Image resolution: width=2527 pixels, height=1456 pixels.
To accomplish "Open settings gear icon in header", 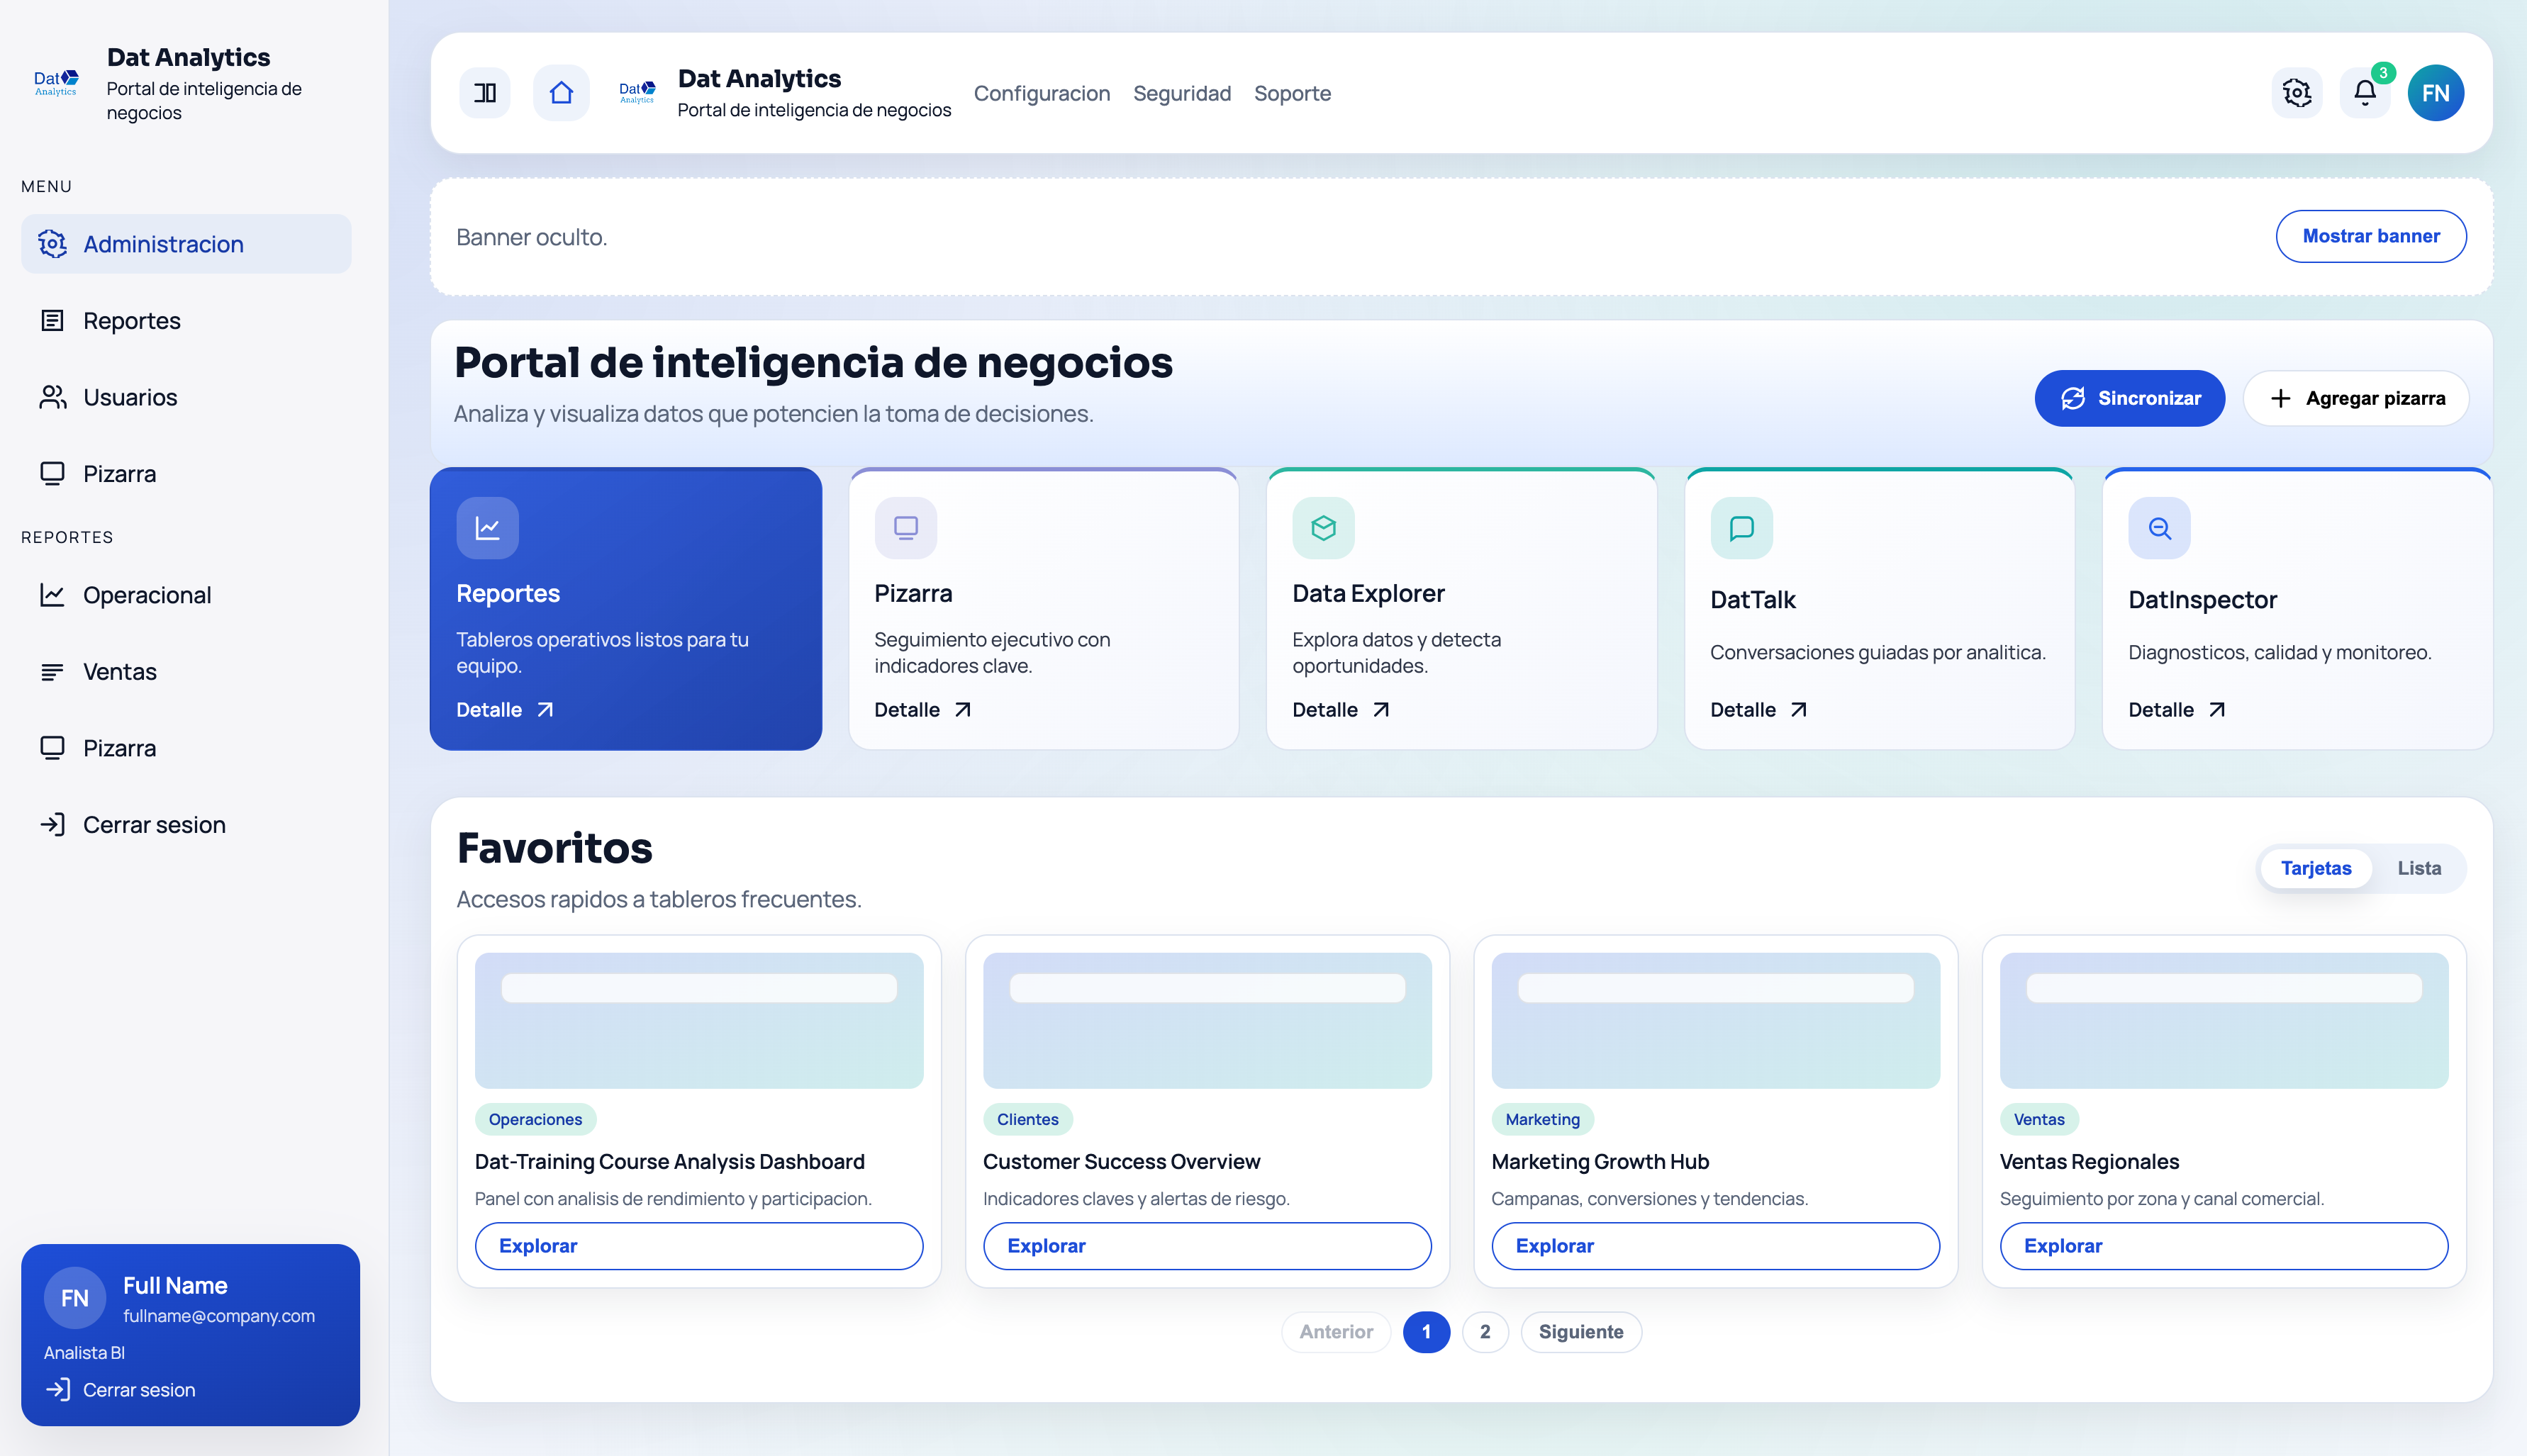I will point(2296,93).
